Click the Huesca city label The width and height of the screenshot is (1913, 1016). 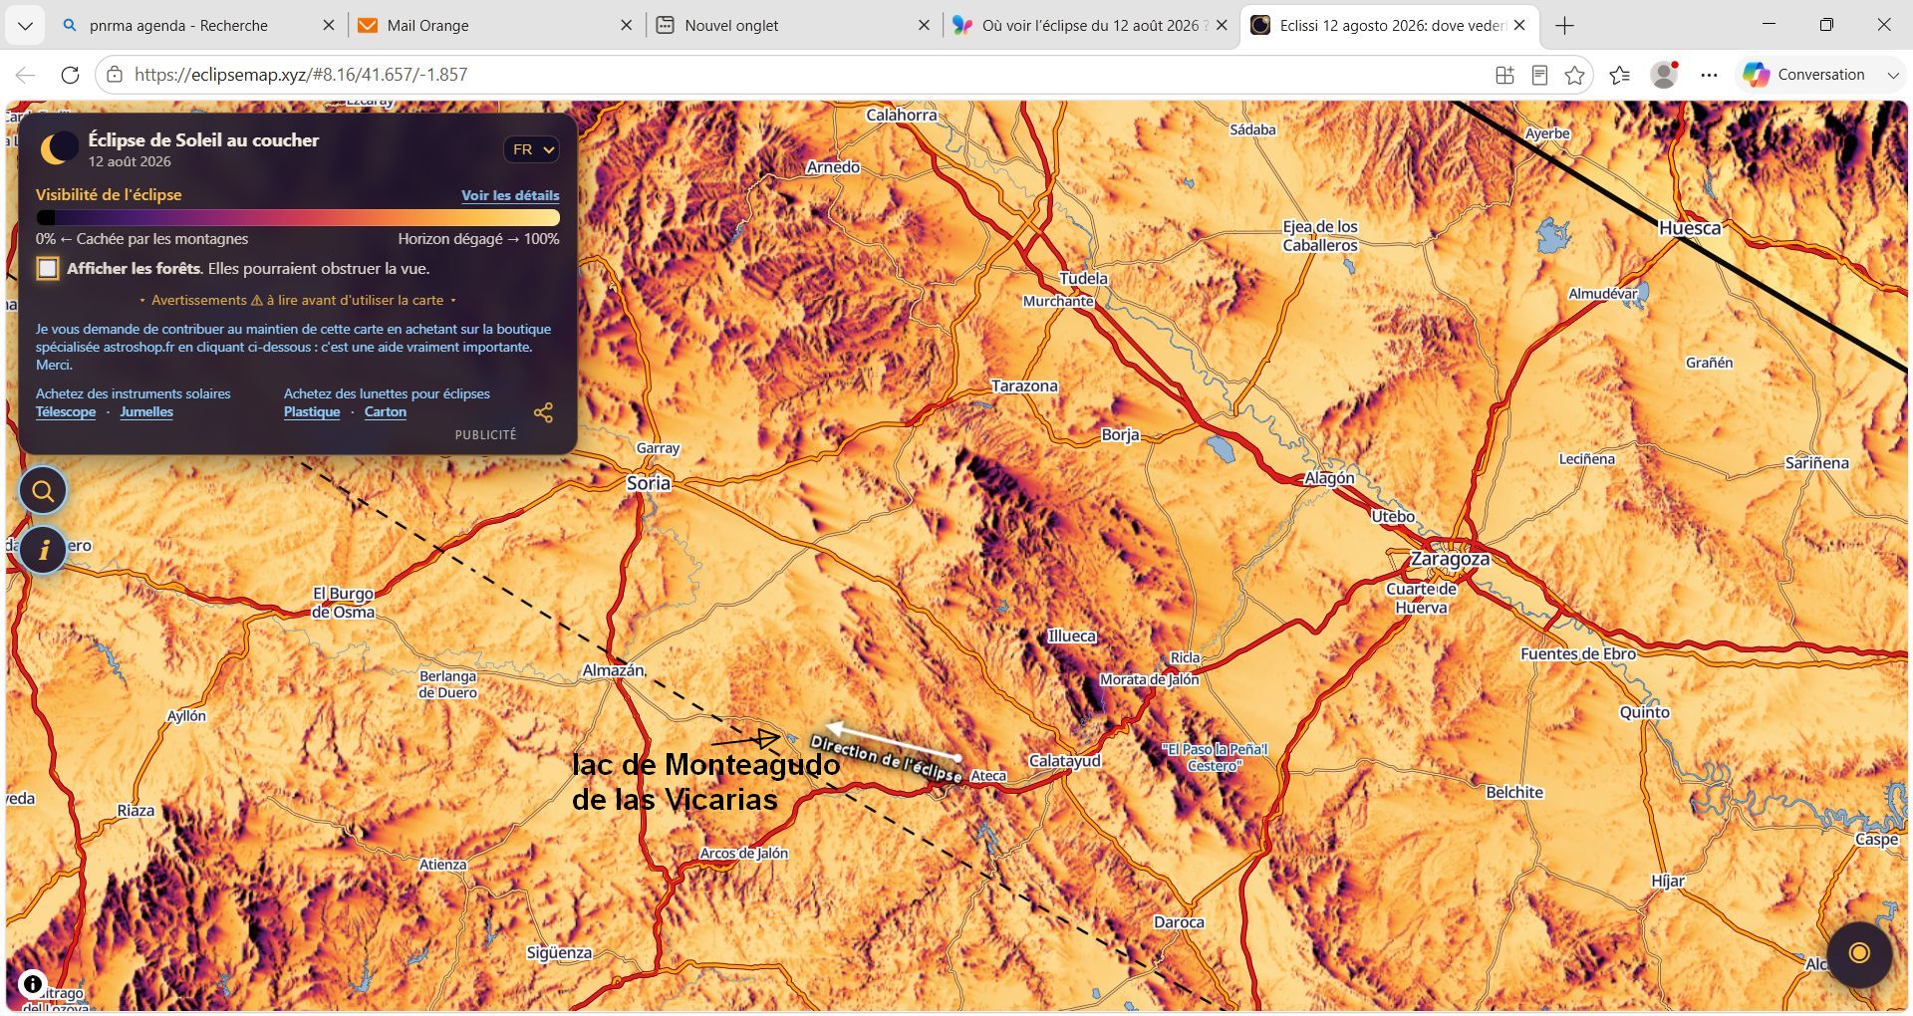pyautogui.click(x=1690, y=228)
